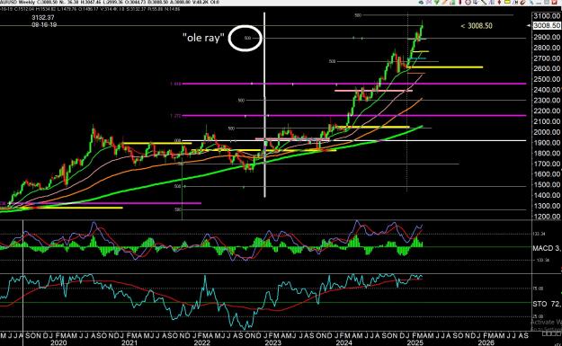Click the 2800.00 price axis label

click(x=547, y=48)
